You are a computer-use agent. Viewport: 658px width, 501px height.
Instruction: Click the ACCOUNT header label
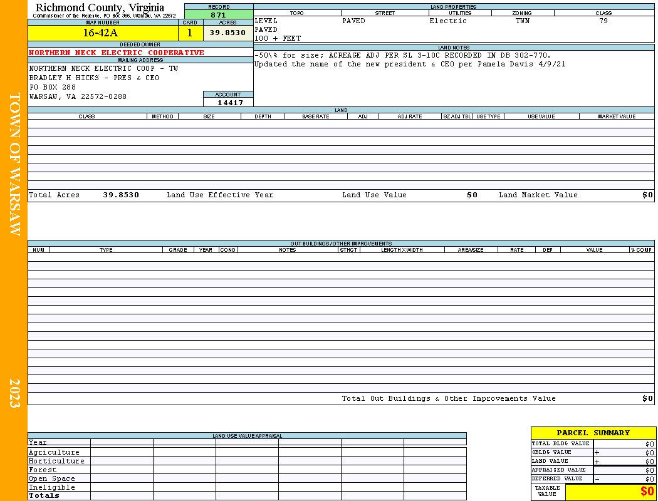pyautogui.click(x=228, y=95)
